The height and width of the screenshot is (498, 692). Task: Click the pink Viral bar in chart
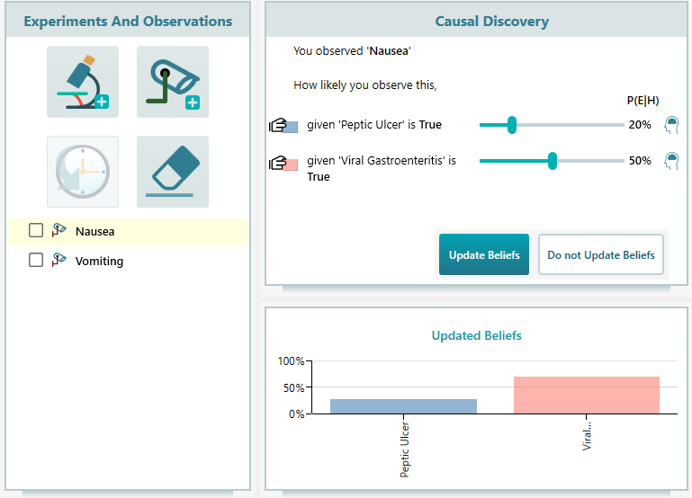[587, 396]
